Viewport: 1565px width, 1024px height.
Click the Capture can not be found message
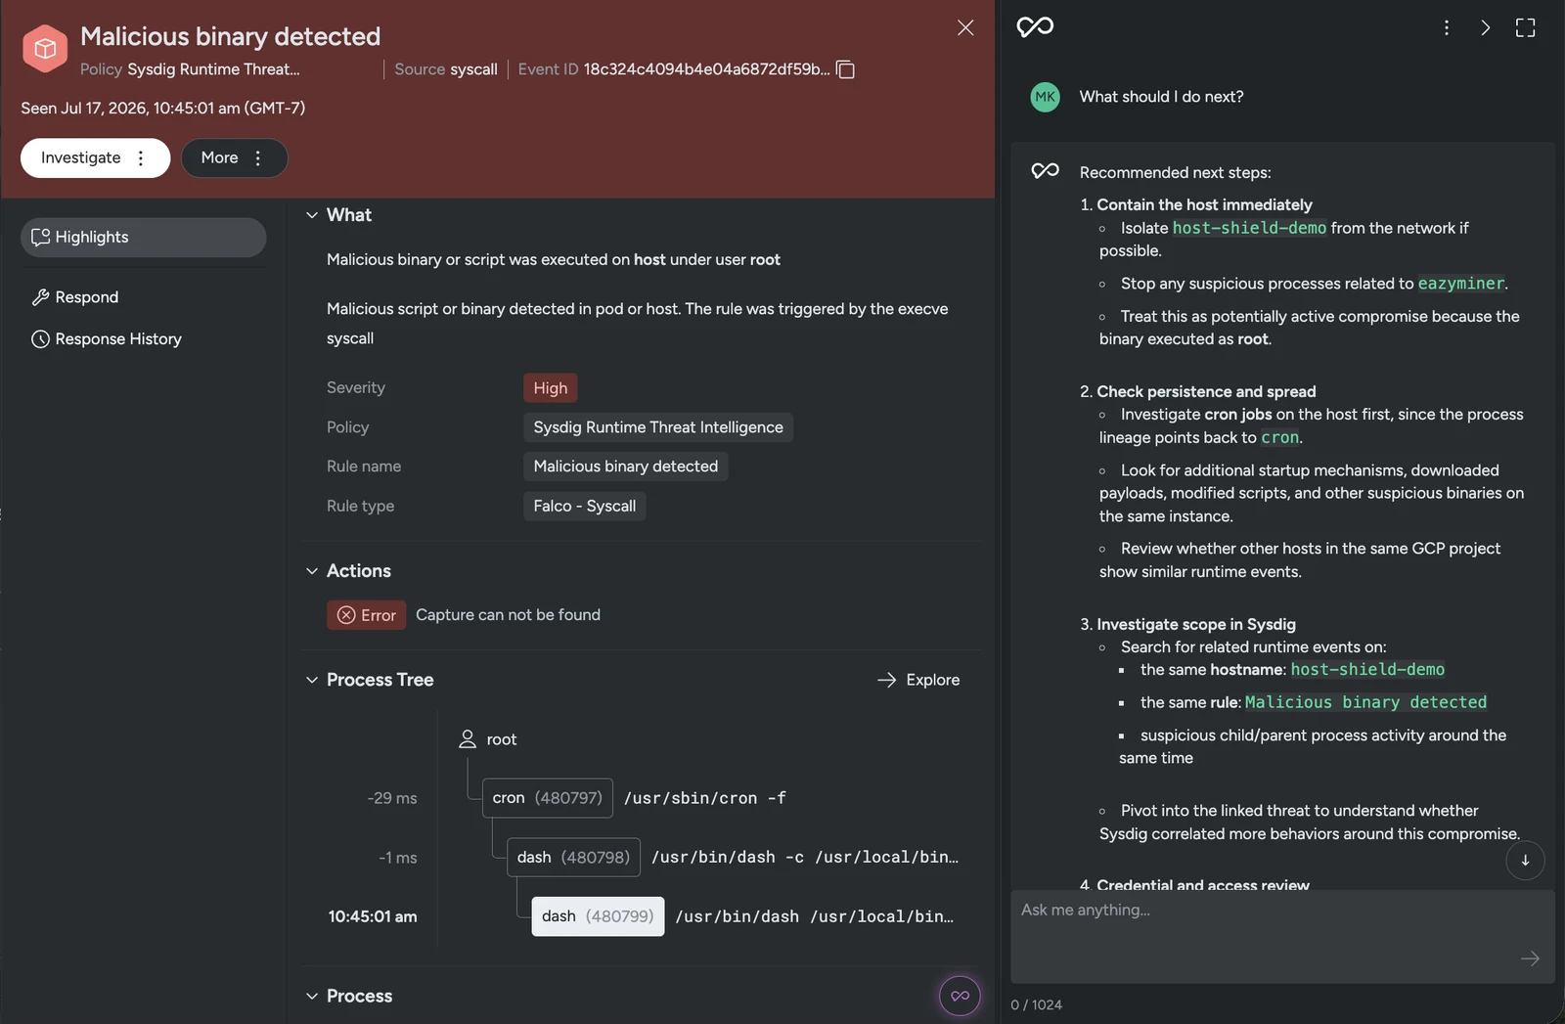(508, 615)
